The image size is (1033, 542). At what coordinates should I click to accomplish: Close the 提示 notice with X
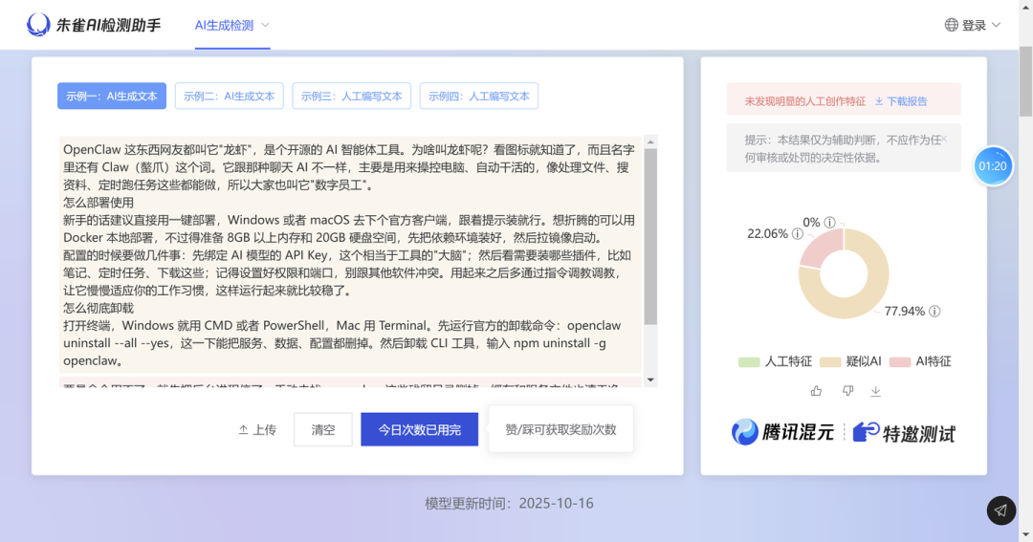coord(944,139)
